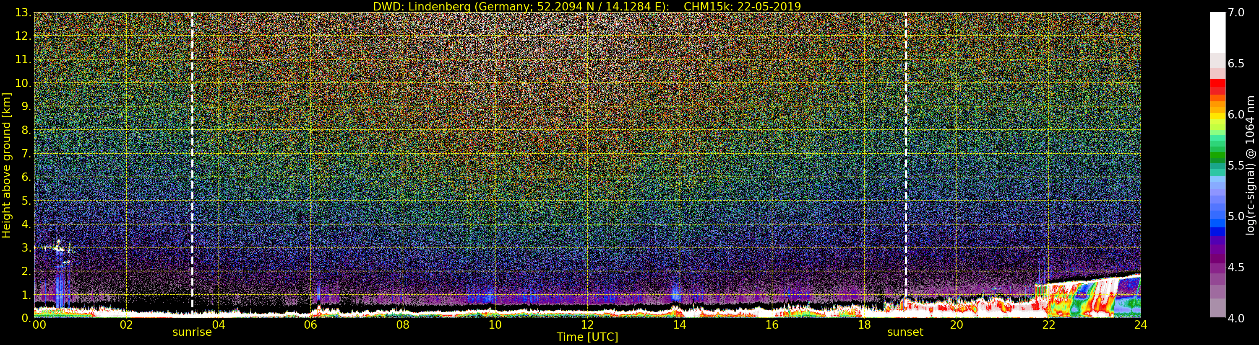The width and height of the screenshot is (1259, 345).
Task: Click the '18' time axis tick label
Action: click(864, 324)
